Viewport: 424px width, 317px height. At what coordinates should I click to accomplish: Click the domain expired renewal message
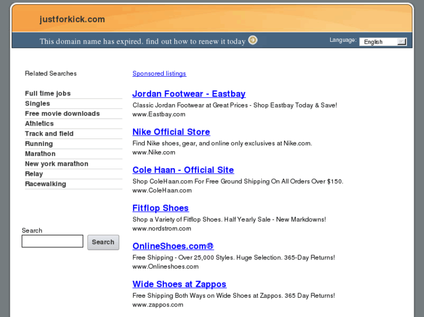(x=142, y=41)
